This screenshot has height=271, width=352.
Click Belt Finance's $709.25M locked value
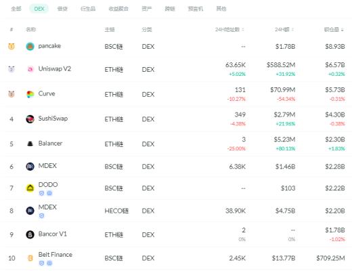[330, 258]
